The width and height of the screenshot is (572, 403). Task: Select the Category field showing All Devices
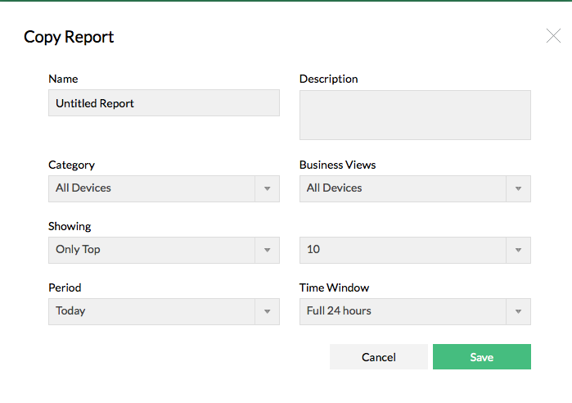pyautogui.click(x=151, y=188)
